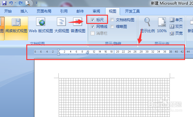193x117 pixels.
Task: Switch to 阅读版式视图
Action: point(16,28)
